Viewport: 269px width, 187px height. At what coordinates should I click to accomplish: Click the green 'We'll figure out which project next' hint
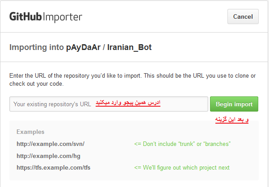point(182,168)
